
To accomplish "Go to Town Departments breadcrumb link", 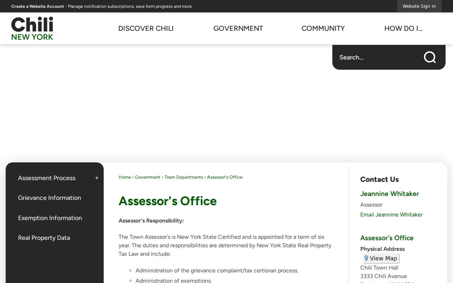I will tap(184, 177).
